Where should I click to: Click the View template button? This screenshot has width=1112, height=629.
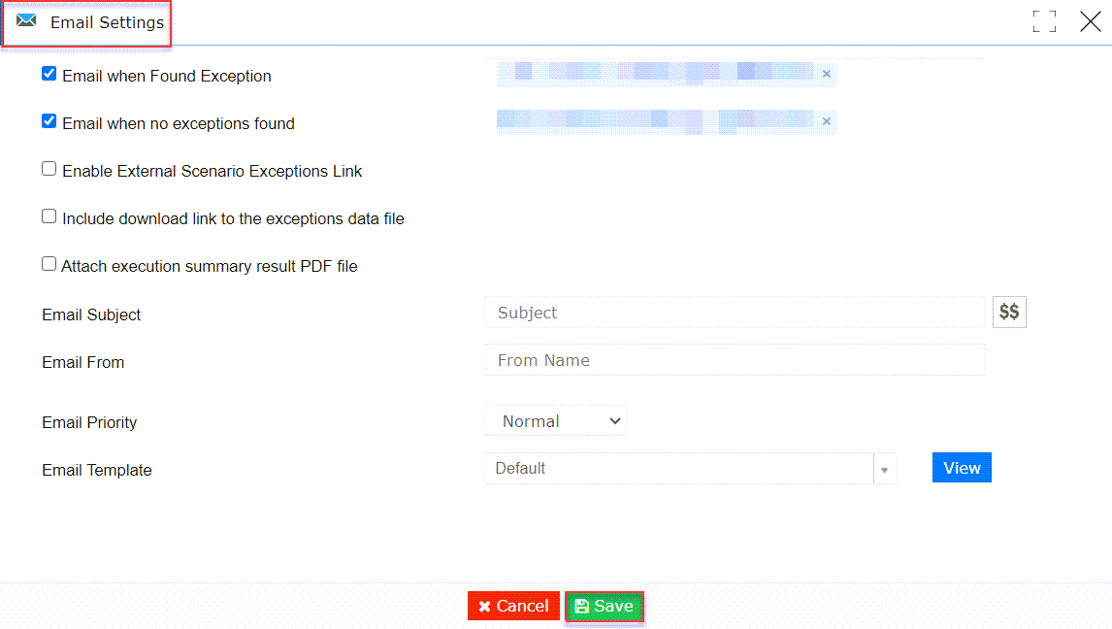pos(962,468)
